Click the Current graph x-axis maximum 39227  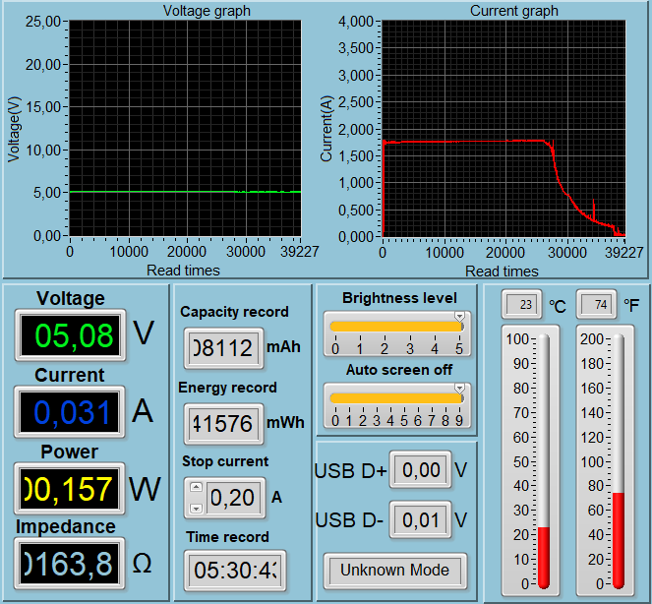point(624,253)
